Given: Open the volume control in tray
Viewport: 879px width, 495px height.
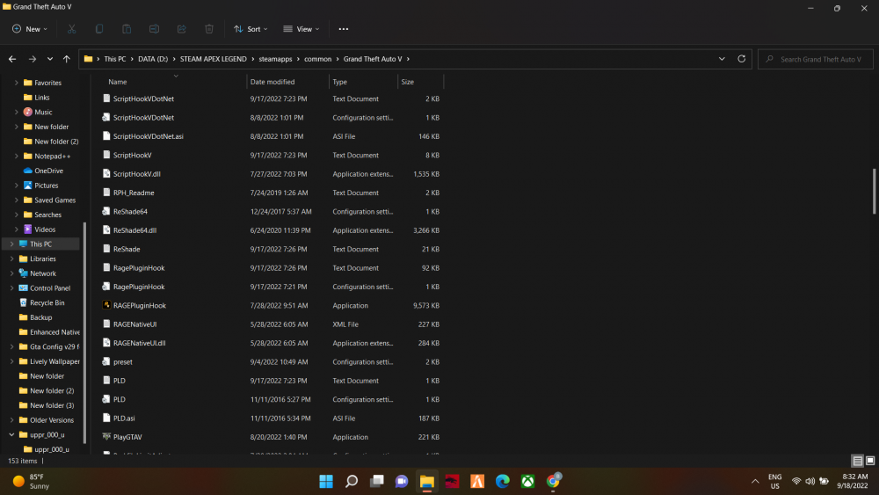Looking at the screenshot, I should pos(810,481).
